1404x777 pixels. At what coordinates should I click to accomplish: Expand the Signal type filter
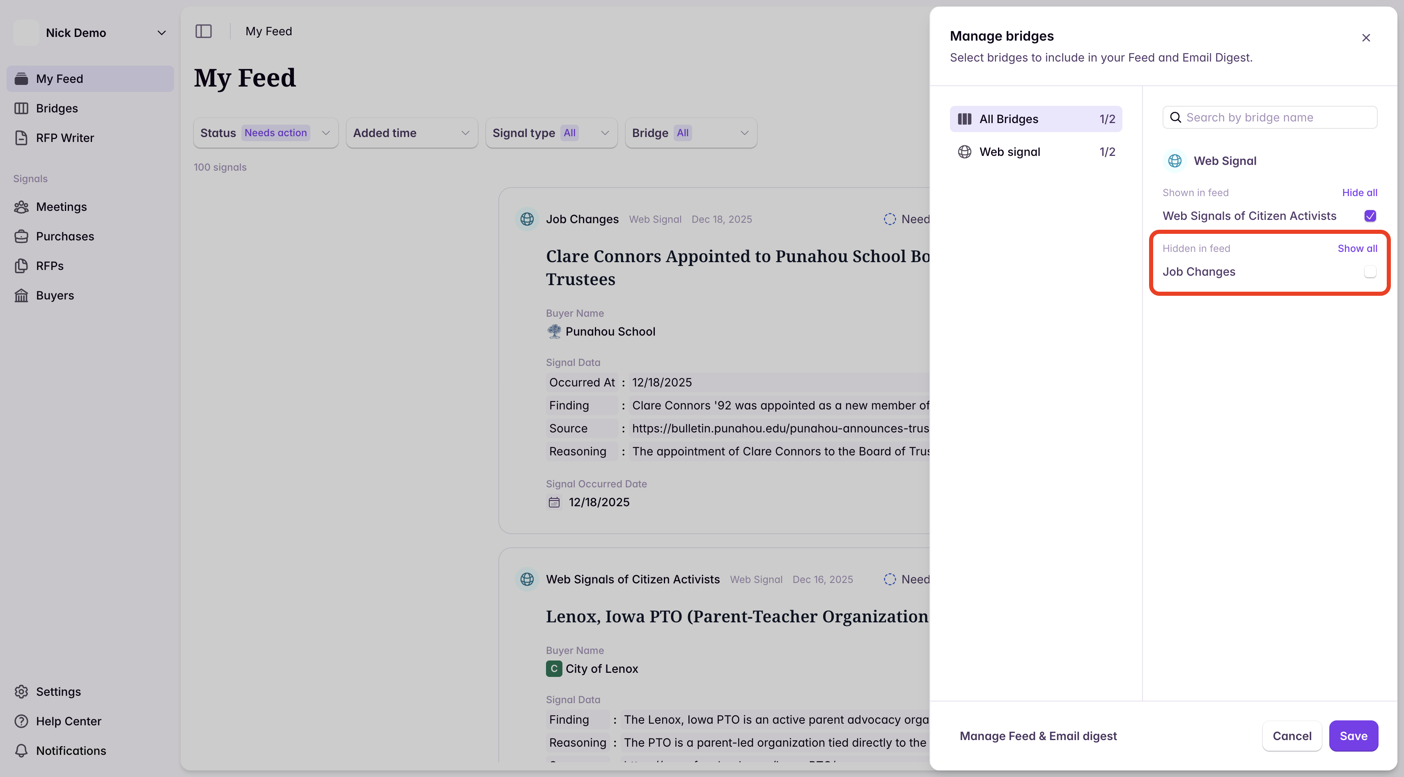[x=551, y=133]
